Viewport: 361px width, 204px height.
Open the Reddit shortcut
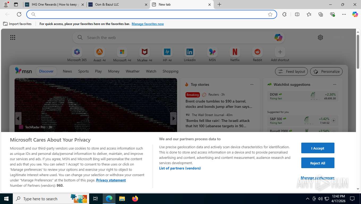(257, 54)
